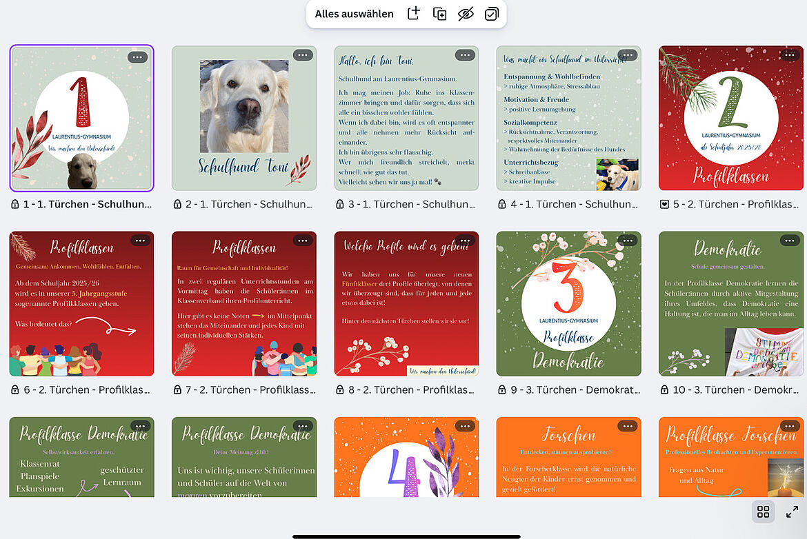807x539 pixels.
Task: Open three-dot menu on page 9 Demokratie thumbnail
Action: (627, 241)
